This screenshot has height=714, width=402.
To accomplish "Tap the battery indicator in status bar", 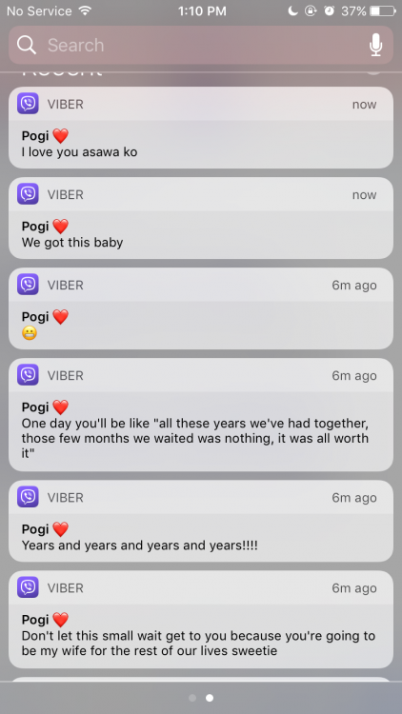I will click(382, 10).
